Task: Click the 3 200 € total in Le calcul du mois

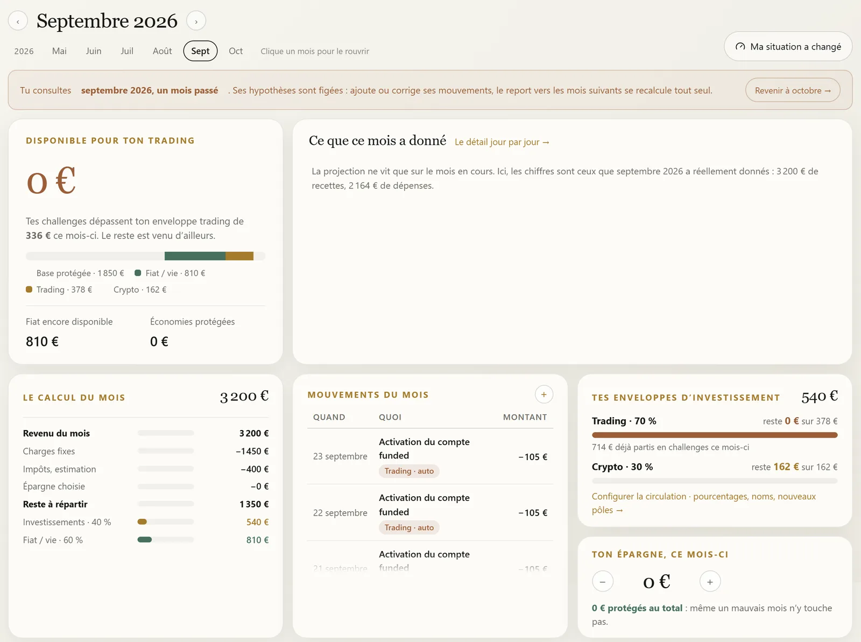Action: [x=244, y=397]
